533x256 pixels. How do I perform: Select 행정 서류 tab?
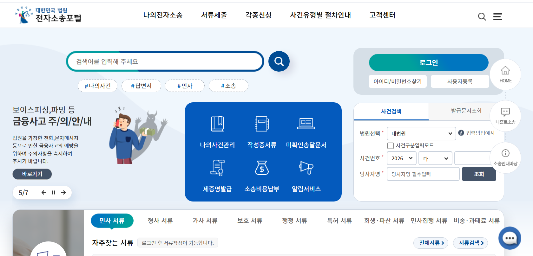coord(295,221)
